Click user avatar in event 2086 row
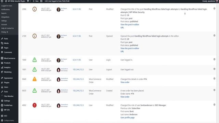 point(59,10)
